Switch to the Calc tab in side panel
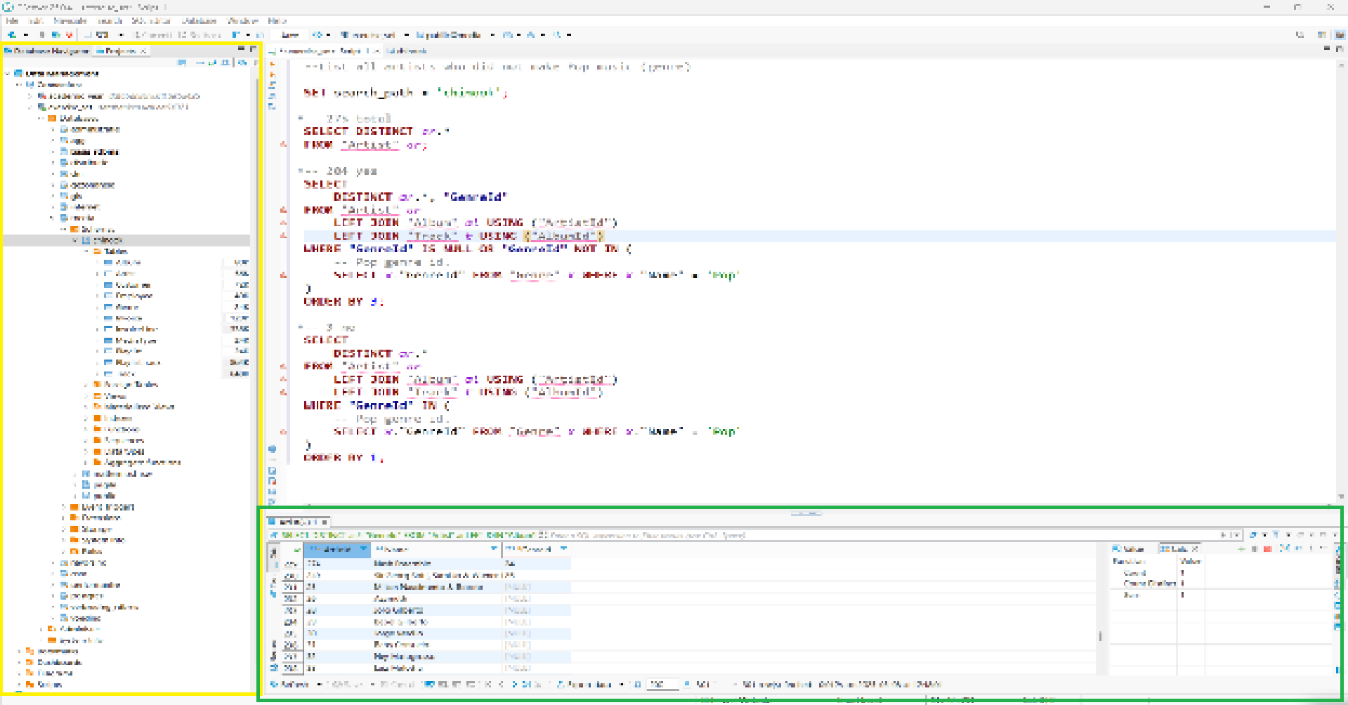 pyautogui.click(x=1179, y=549)
